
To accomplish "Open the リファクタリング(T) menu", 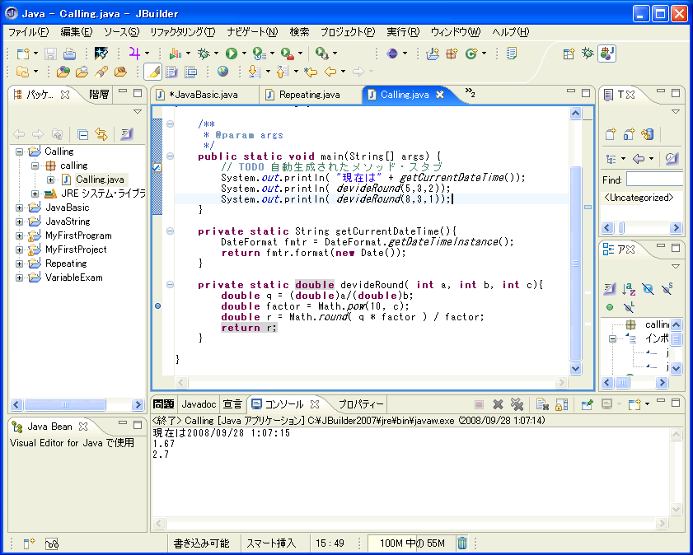I will click(x=182, y=32).
